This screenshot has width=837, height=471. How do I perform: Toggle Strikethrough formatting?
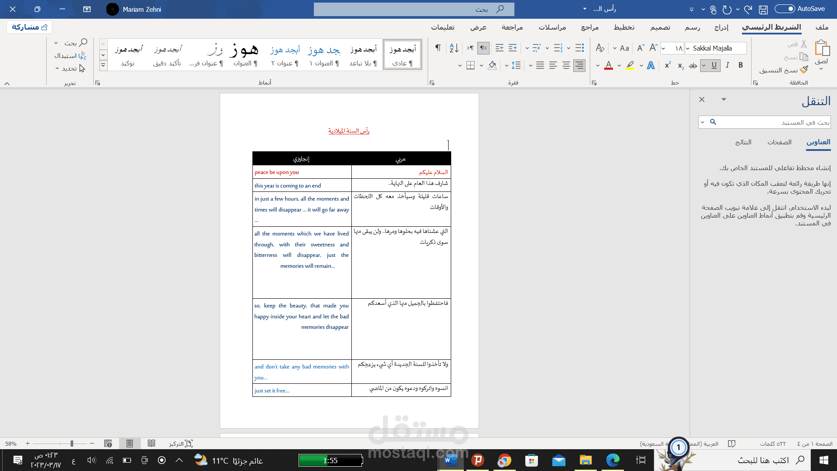tap(693, 65)
